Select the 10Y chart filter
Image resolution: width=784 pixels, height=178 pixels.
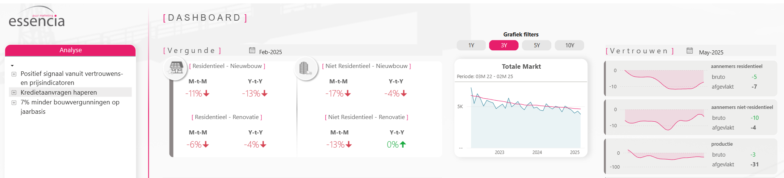tap(569, 45)
